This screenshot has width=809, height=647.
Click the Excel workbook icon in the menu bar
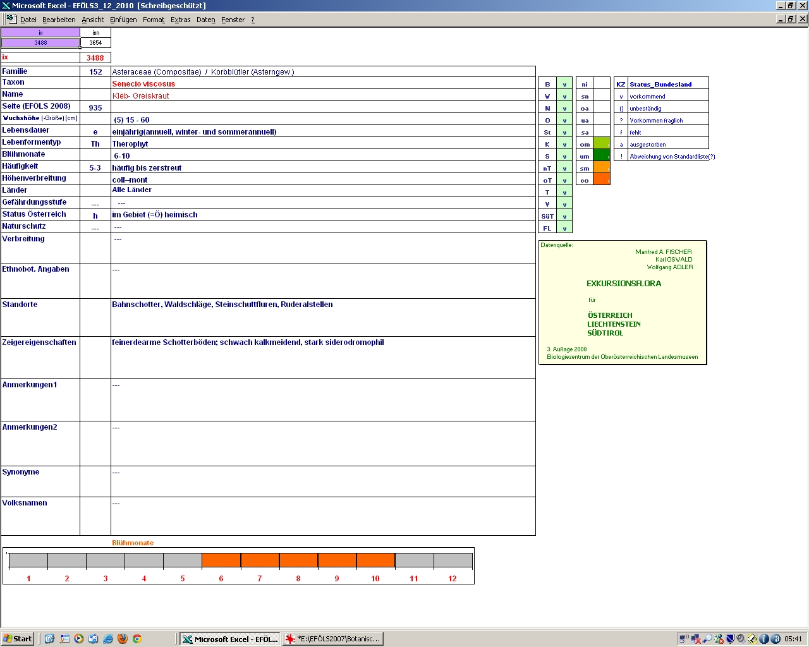click(11, 19)
